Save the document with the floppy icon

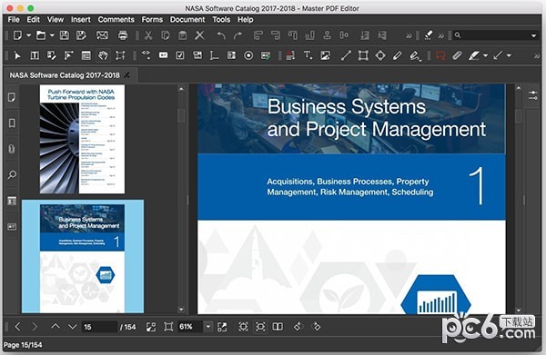(x=65, y=35)
